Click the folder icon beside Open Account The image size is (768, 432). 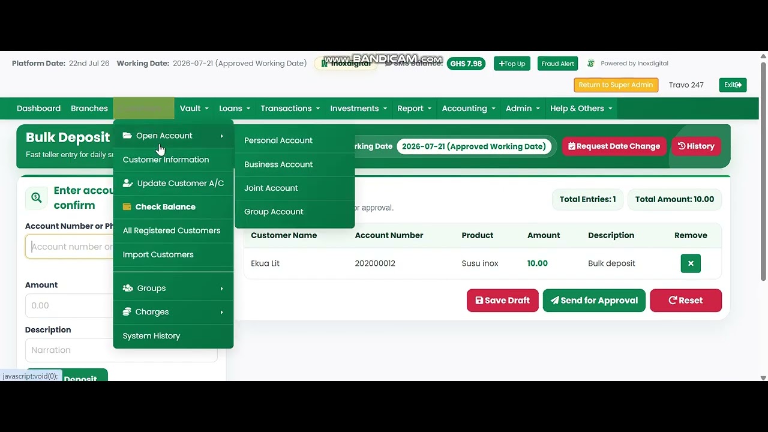(x=127, y=136)
